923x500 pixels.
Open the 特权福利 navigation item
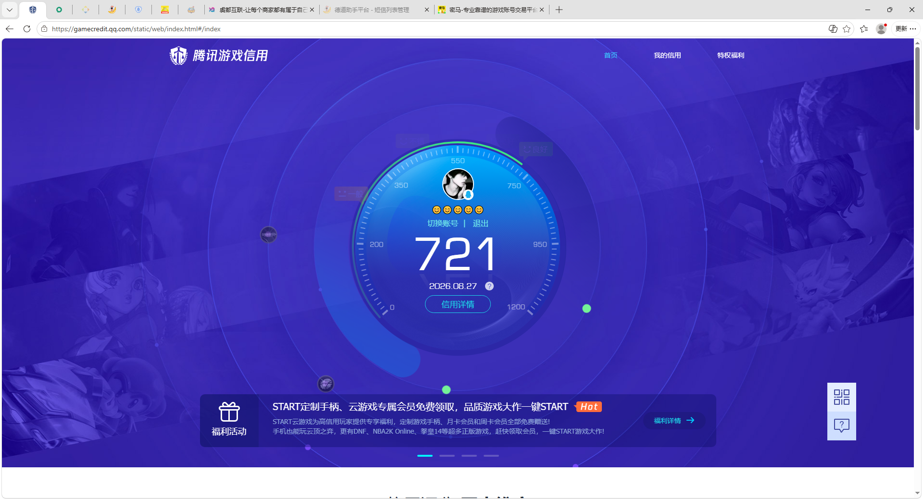click(731, 55)
